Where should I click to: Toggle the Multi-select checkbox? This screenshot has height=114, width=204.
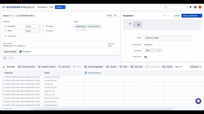pos(146,57)
